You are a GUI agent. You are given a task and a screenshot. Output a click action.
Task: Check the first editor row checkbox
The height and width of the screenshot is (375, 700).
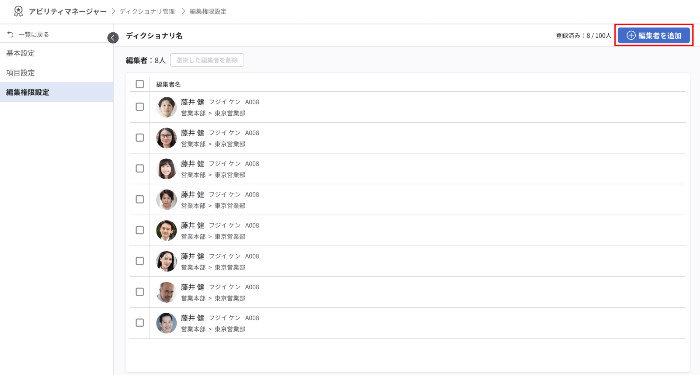click(140, 107)
